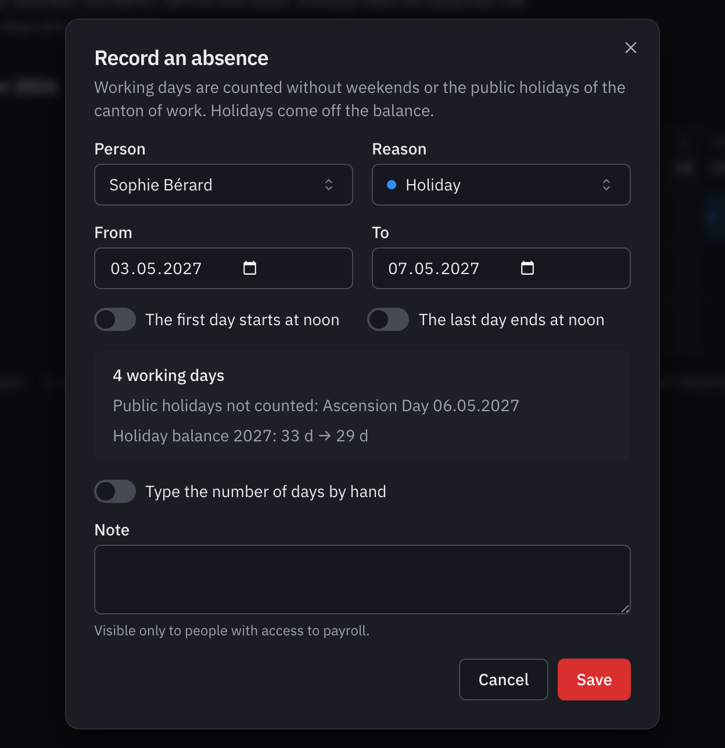Click the Ascension Day public holiday line
Screen dimensions: 725x748
[316, 405]
